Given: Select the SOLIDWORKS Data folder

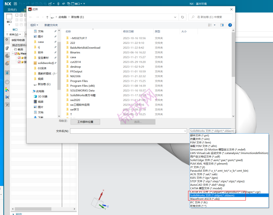Looking at the screenshot, I should coord(82,90).
